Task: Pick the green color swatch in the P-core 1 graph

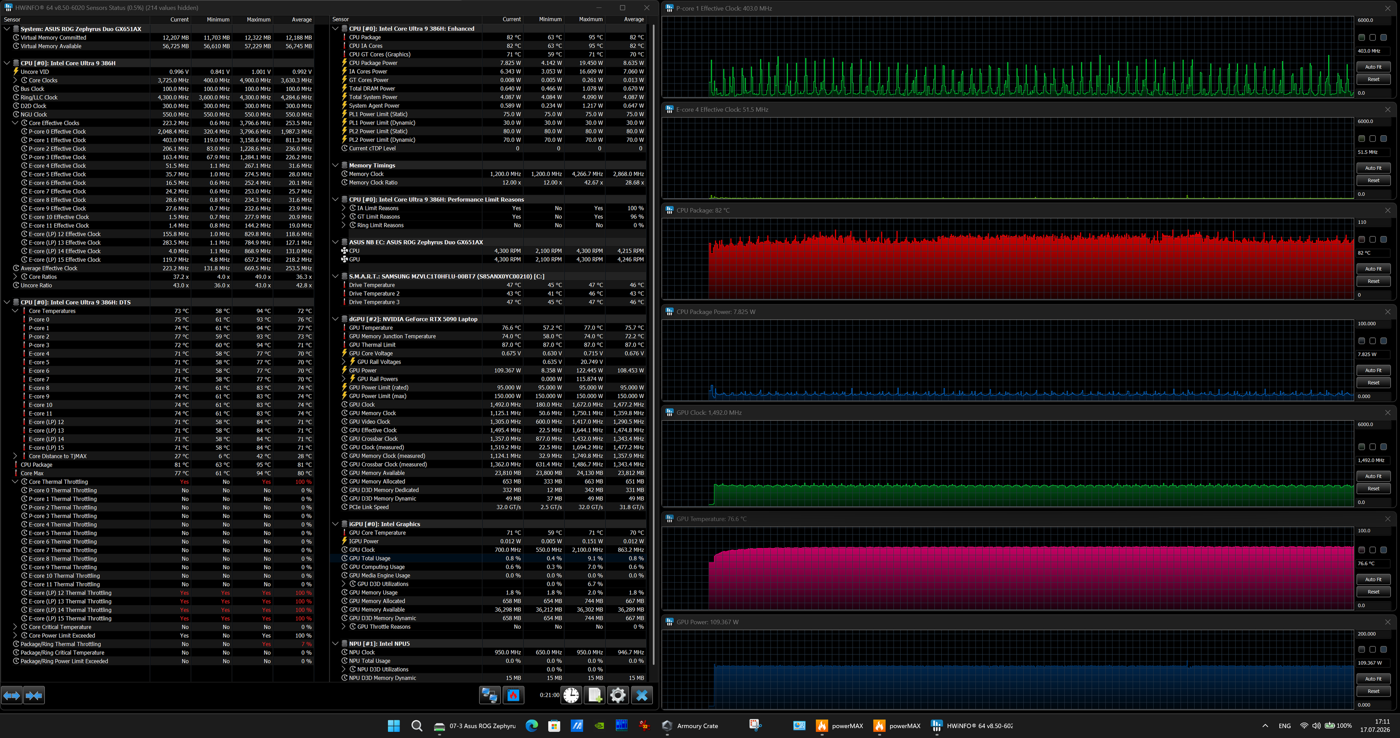Action: tap(1361, 37)
